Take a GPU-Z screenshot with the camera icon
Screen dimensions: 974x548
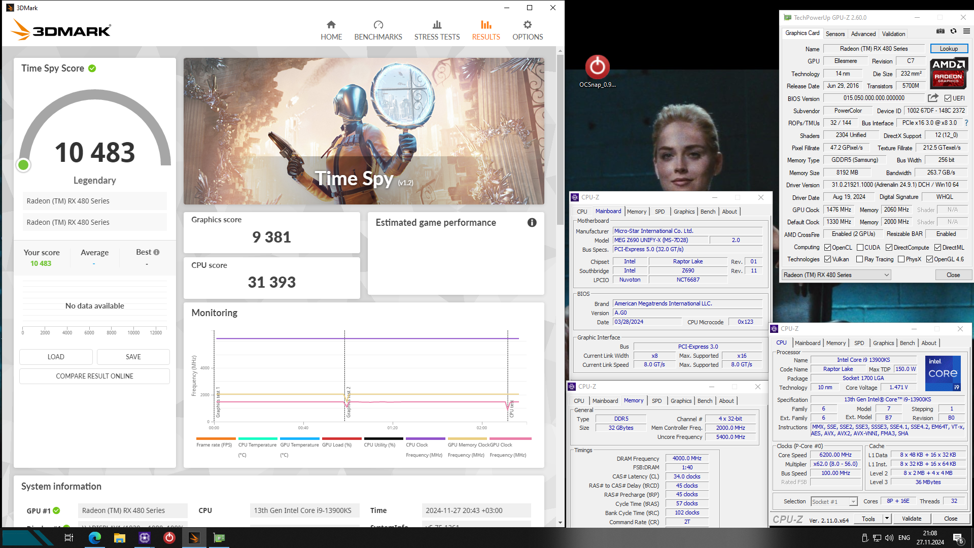point(941,31)
